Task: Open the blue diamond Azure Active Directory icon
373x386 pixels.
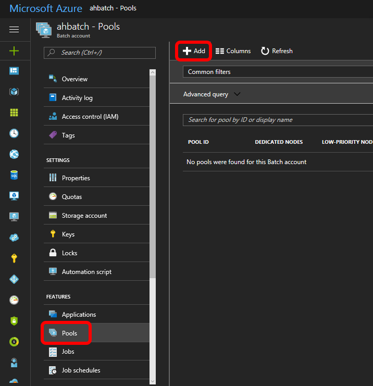Action: (14, 279)
